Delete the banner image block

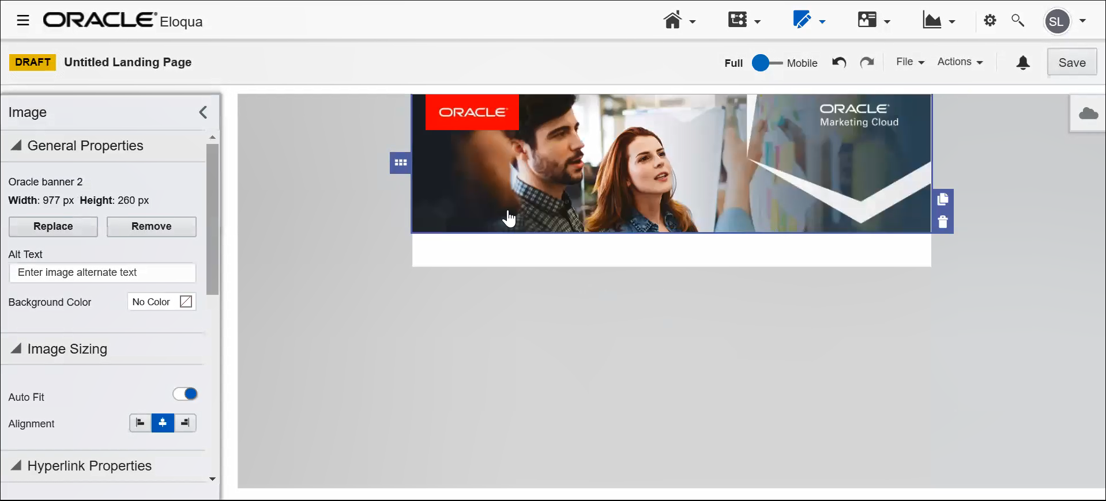pos(943,222)
